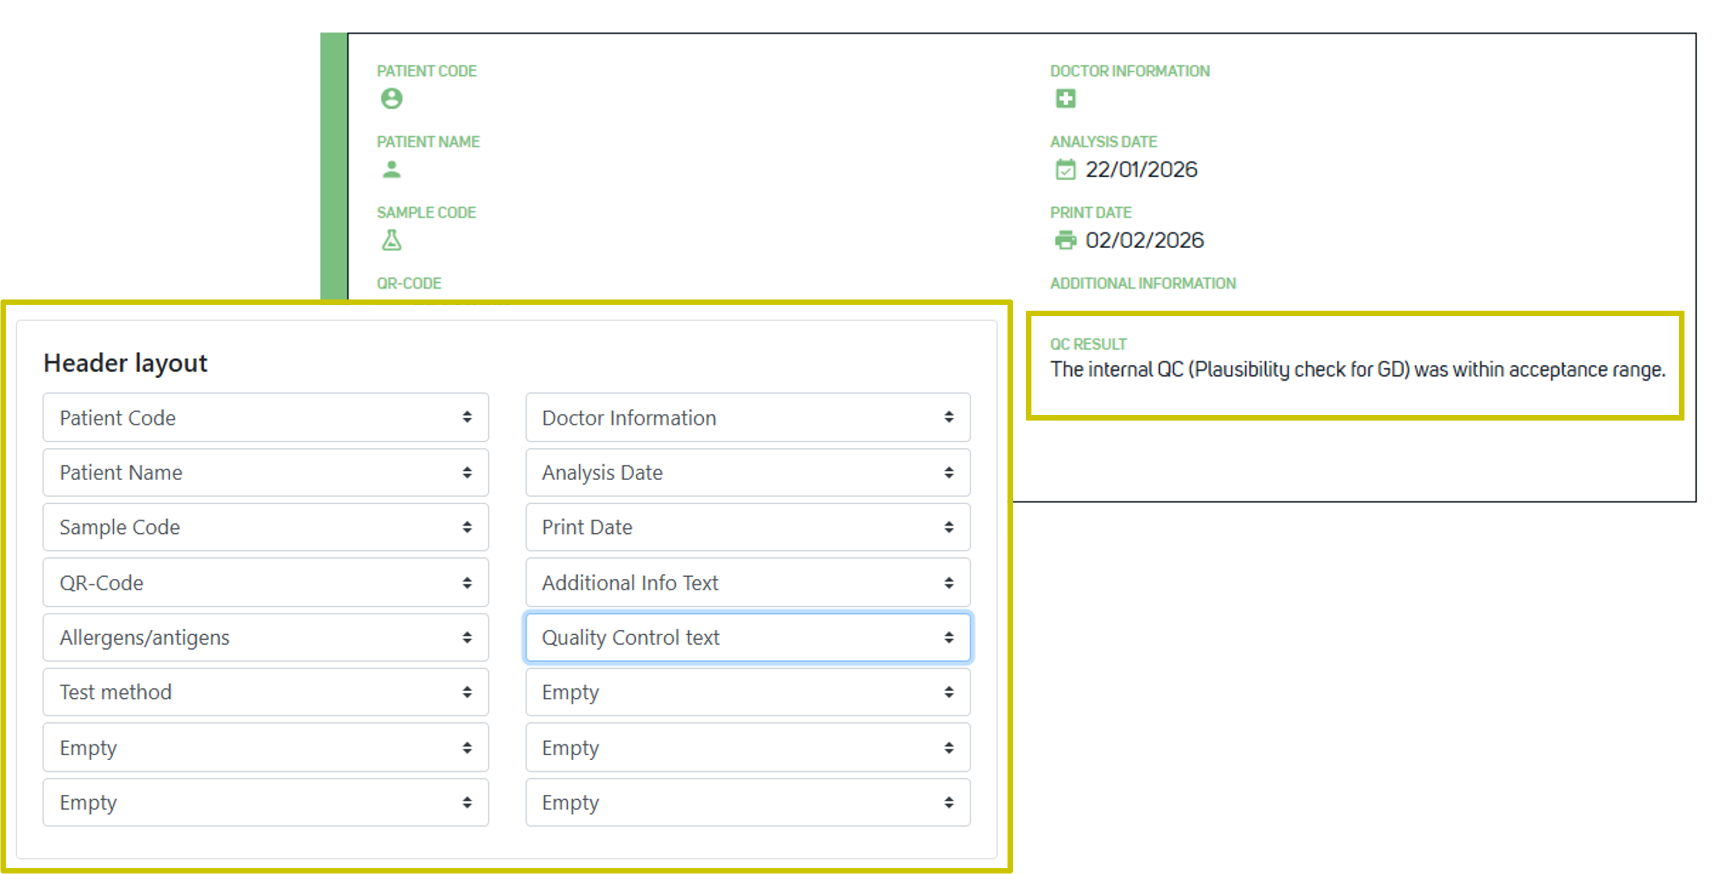Click the Test method dropdown arrows

pos(467,692)
